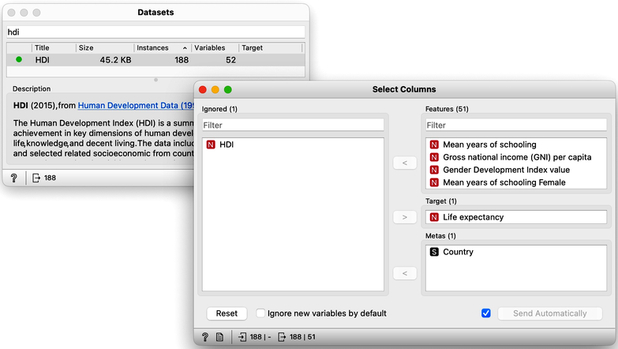Click the input data icon showing 188 | -

[x=242, y=337]
